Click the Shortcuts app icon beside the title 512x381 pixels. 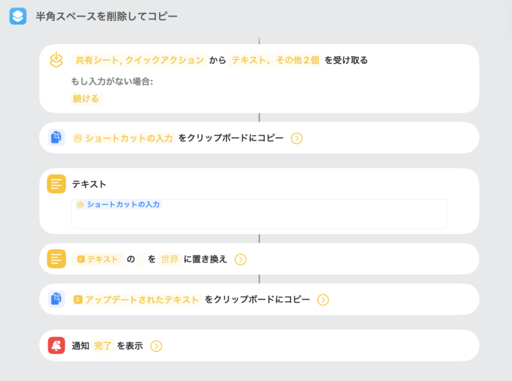tap(17, 16)
